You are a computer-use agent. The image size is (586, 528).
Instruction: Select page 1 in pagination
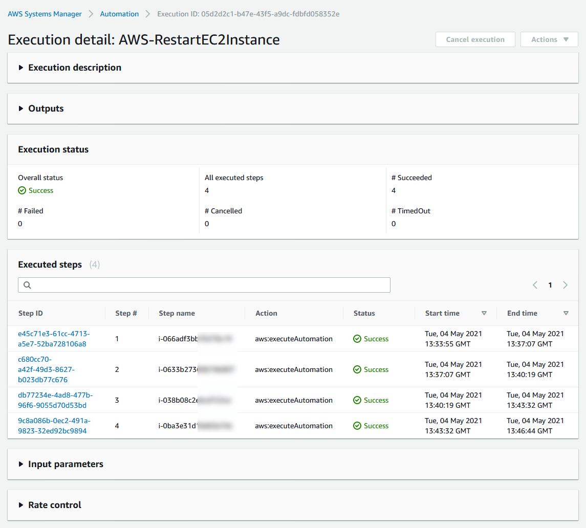point(550,285)
